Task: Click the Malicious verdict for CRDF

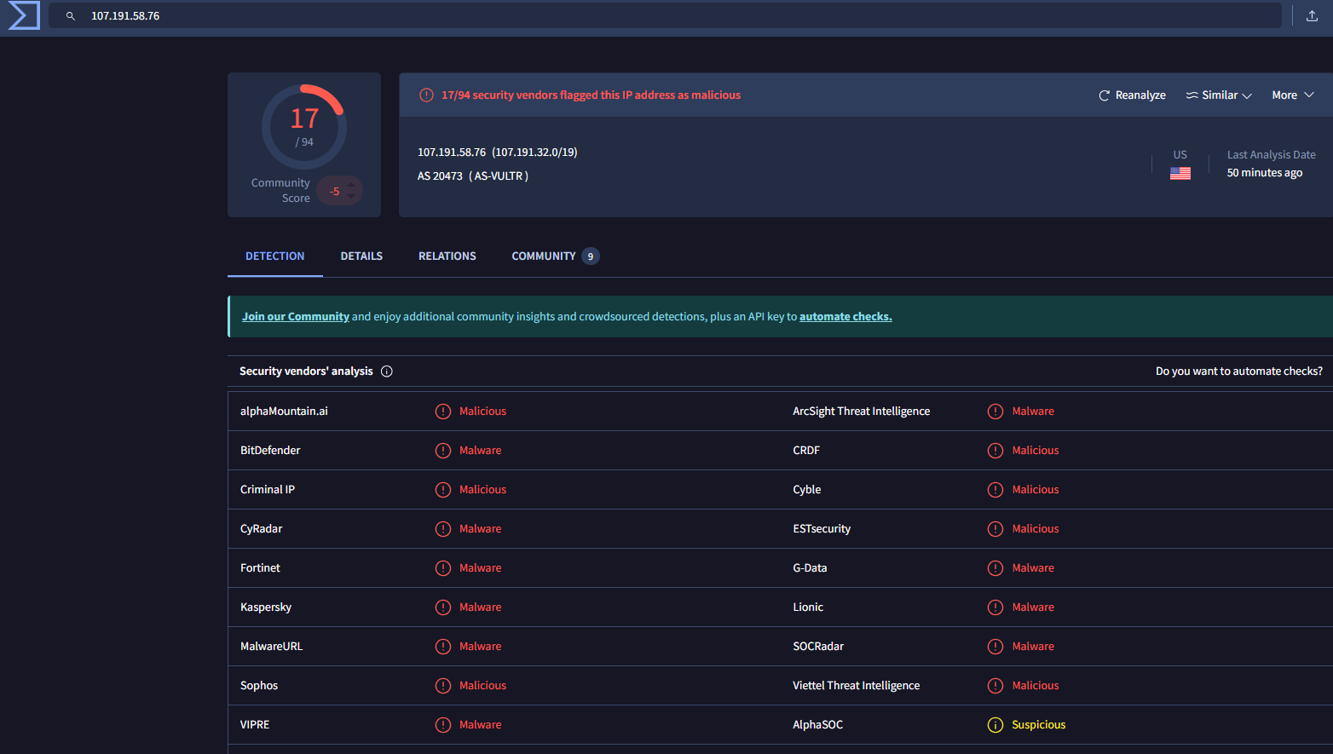Action: (1036, 451)
